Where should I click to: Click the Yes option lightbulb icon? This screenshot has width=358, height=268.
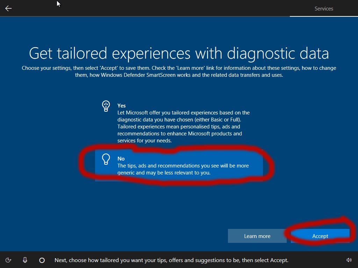(x=106, y=106)
